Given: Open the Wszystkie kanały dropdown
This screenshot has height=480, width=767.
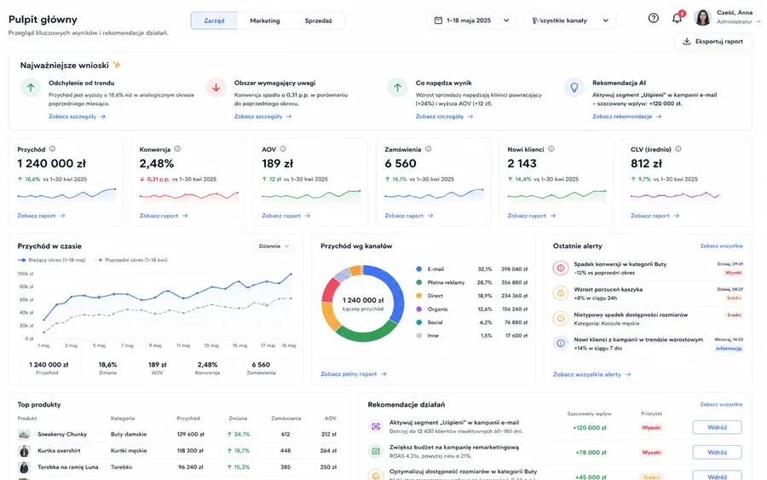Looking at the screenshot, I should pos(570,20).
